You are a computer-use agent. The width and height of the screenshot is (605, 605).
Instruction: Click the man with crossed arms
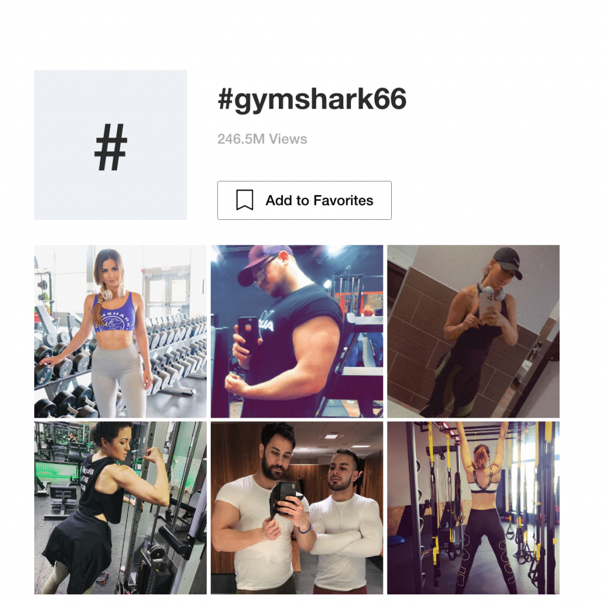point(346,521)
